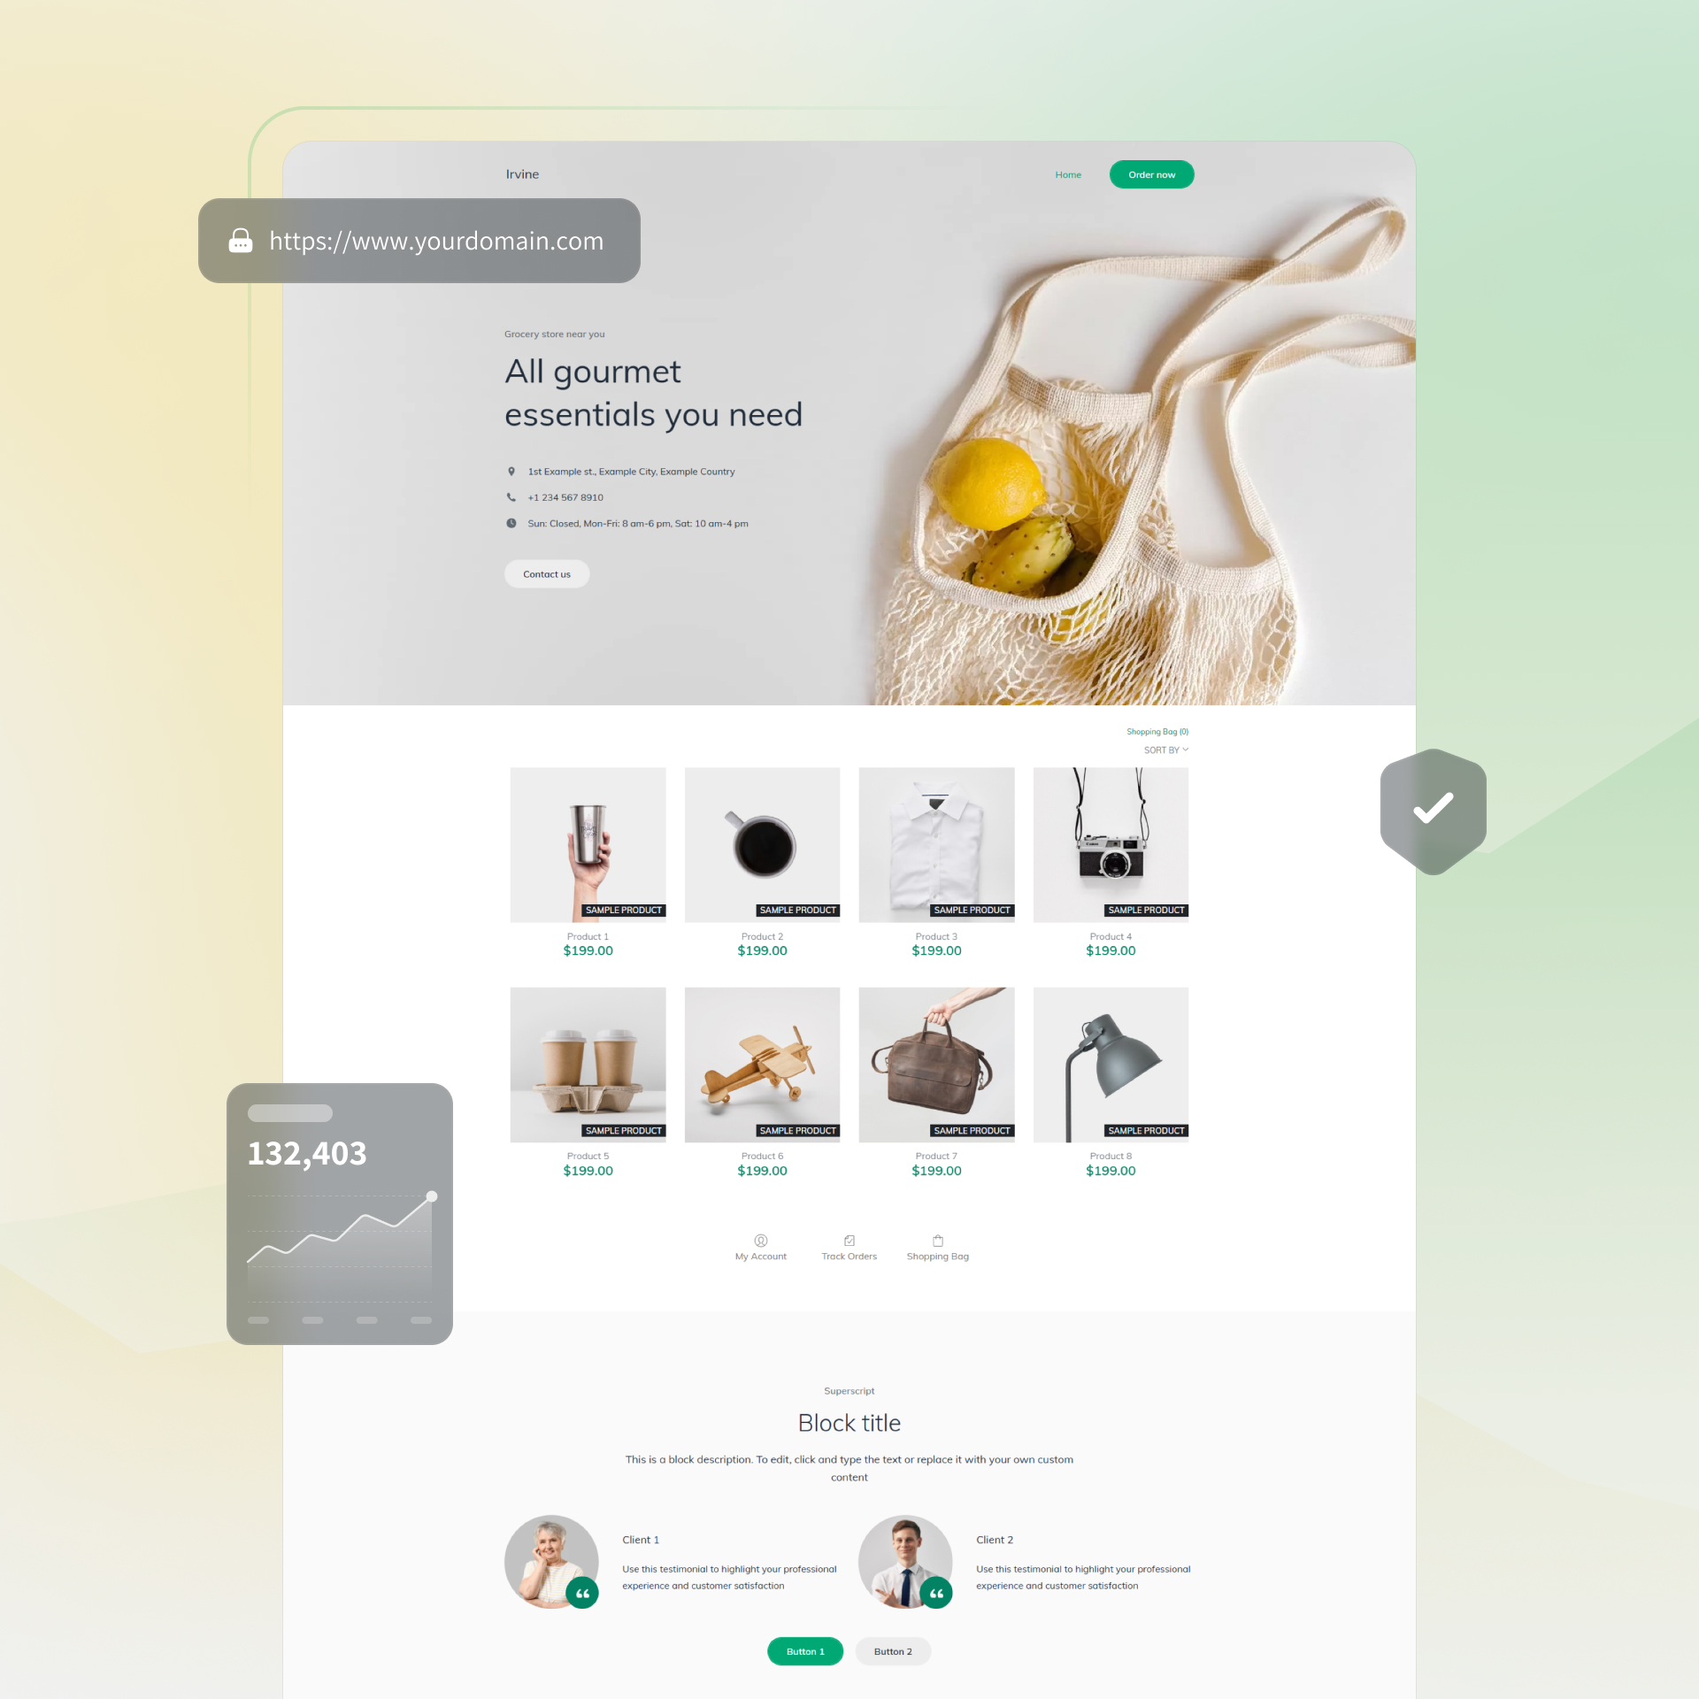The image size is (1699, 1699).
Task: Click the Home navigation tab
Action: point(1067,174)
